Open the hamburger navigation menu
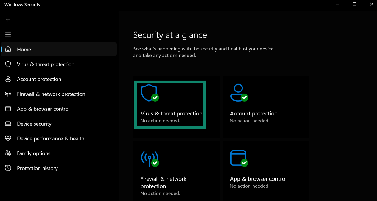This screenshot has height=201, width=377. tap(8, 34)
